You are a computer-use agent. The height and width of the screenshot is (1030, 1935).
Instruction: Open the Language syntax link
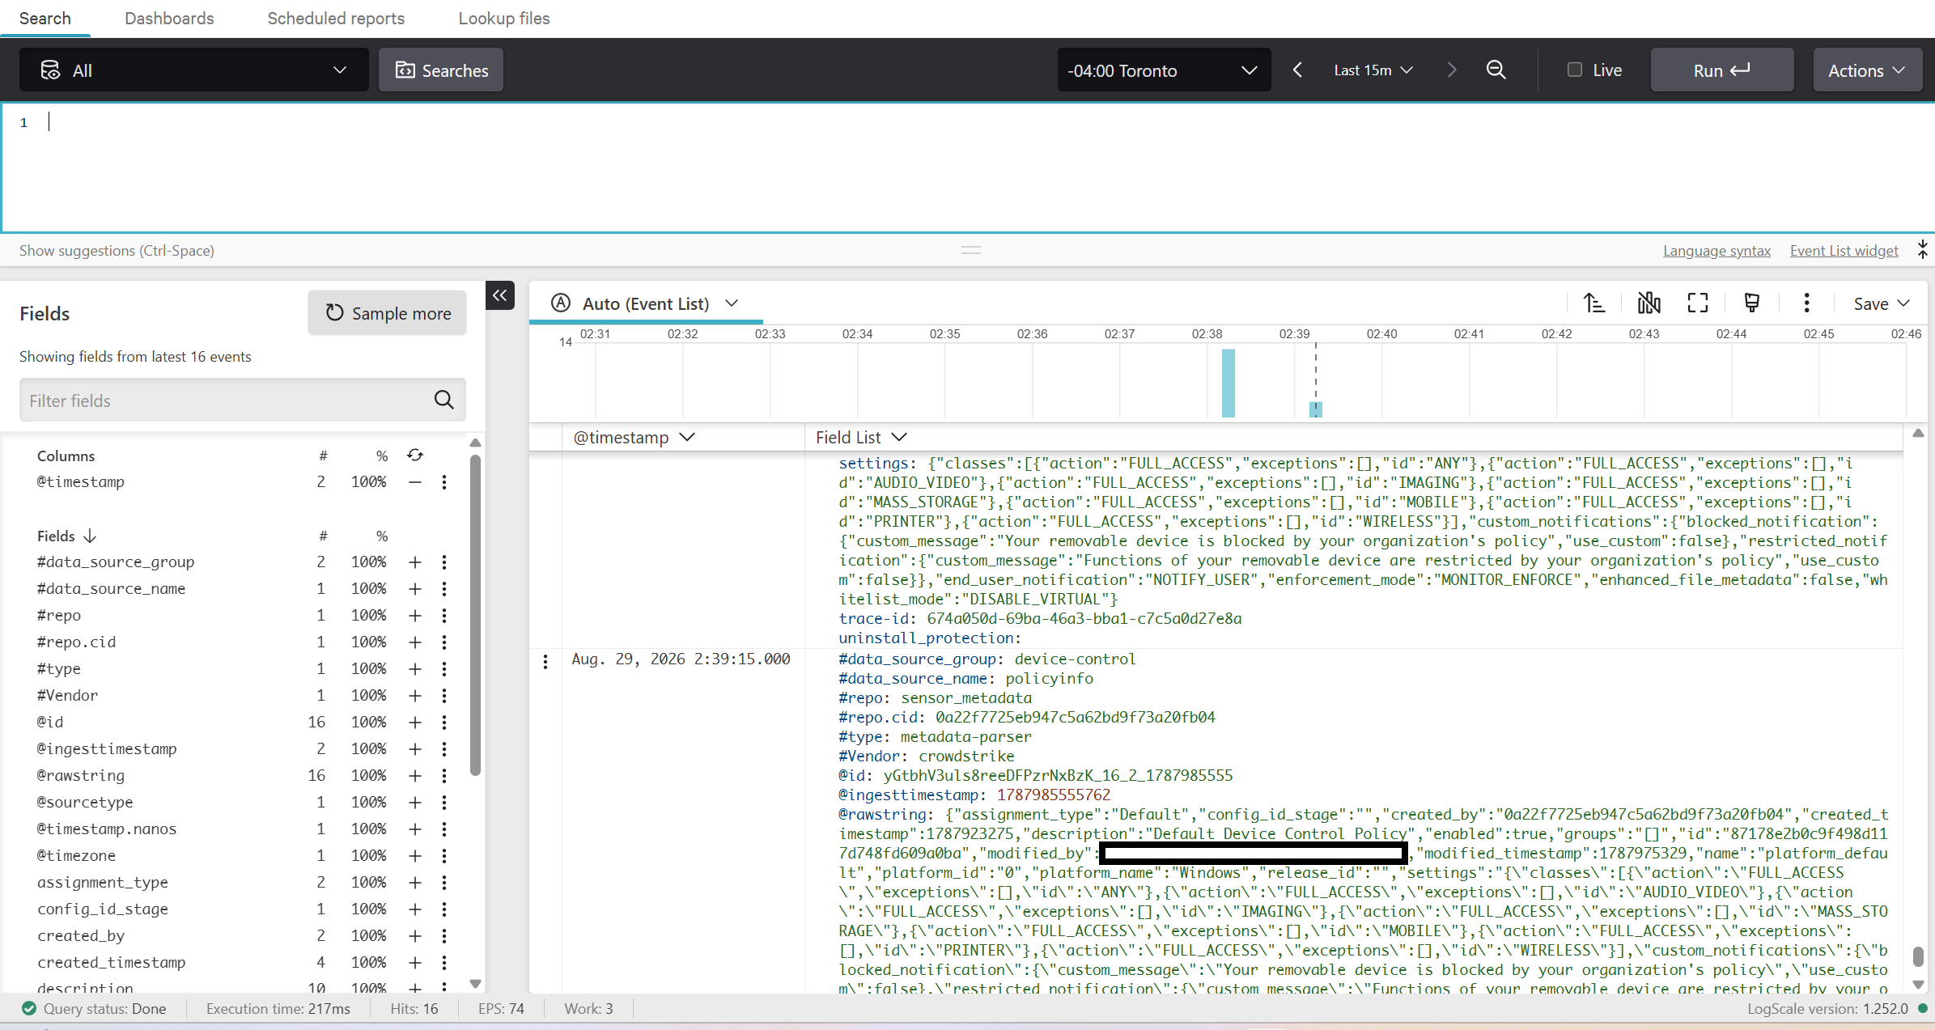tap(1716, 251)
